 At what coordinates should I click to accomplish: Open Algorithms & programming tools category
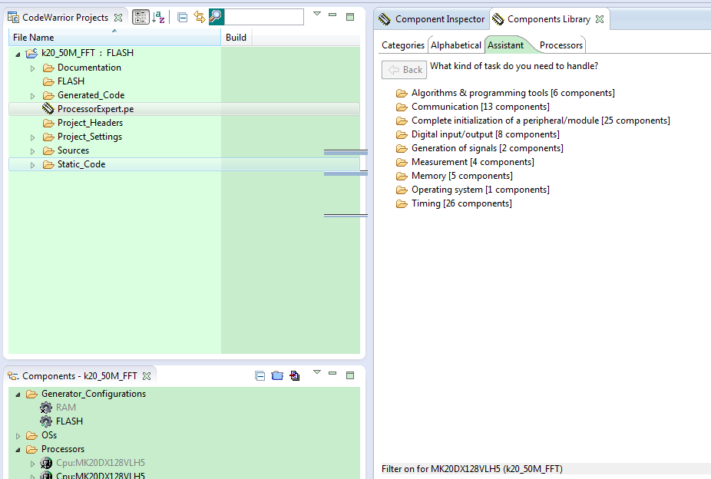[513, 93]
